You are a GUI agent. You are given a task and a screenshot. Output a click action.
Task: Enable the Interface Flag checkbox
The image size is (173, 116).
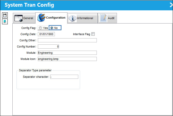pyautogui.click(x=93, y=34)
